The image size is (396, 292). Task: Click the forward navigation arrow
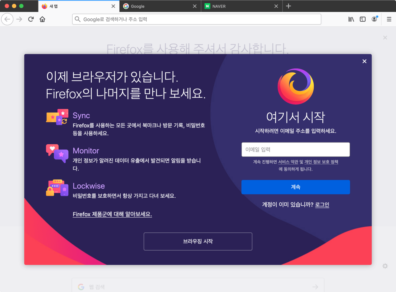[x=19, y=19]
